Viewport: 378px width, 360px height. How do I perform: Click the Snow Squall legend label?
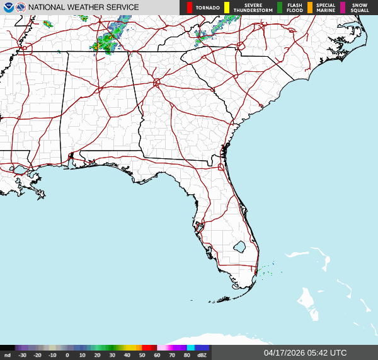coord(360,8)
